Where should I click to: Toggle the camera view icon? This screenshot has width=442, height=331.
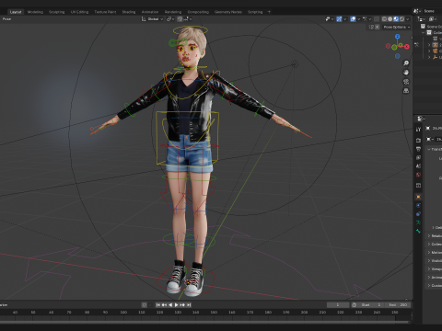coord(406,82)
